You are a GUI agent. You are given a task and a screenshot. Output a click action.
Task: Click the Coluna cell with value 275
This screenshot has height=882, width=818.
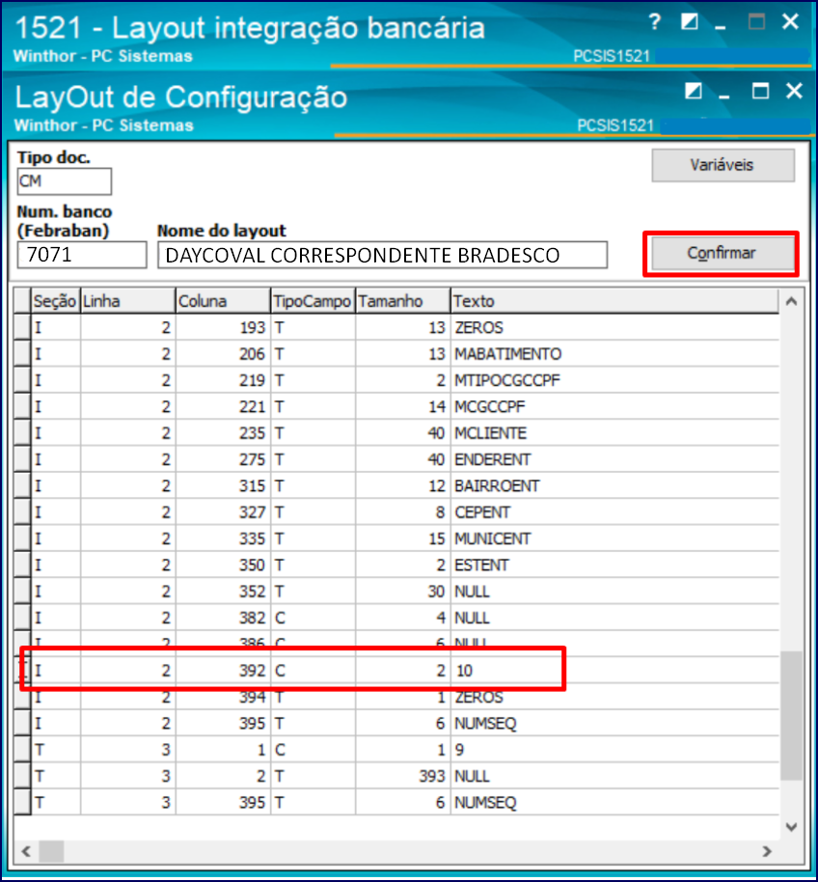[223, 459]
